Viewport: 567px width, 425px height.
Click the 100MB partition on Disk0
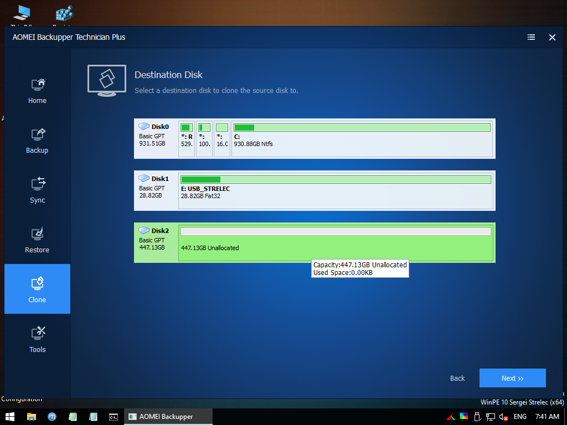point(204,139)
